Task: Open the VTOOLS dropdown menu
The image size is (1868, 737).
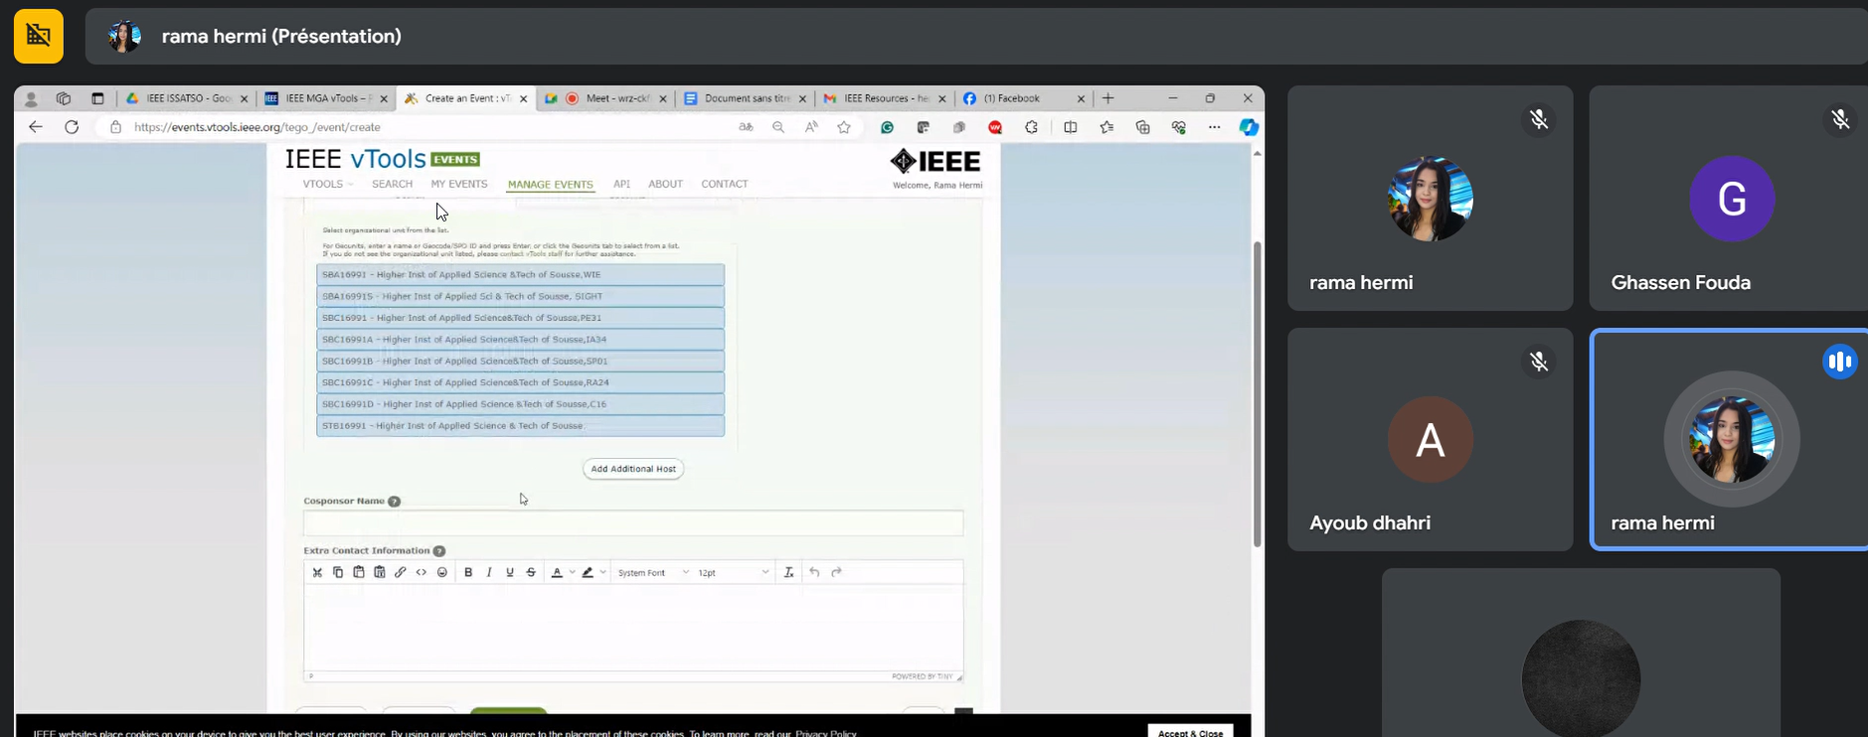Action: coord(327,184)
